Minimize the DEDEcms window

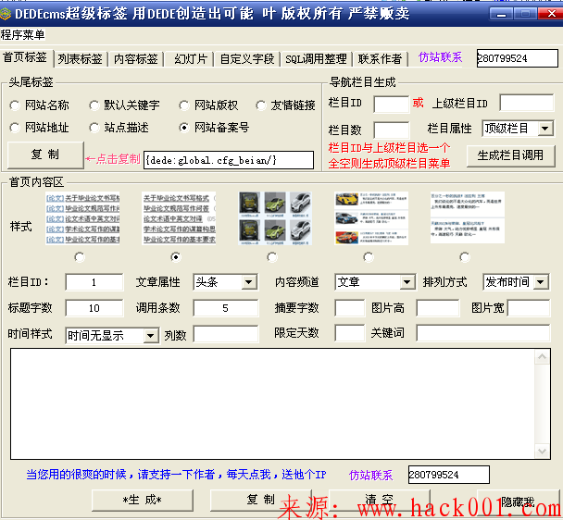[x=502, y=14]
